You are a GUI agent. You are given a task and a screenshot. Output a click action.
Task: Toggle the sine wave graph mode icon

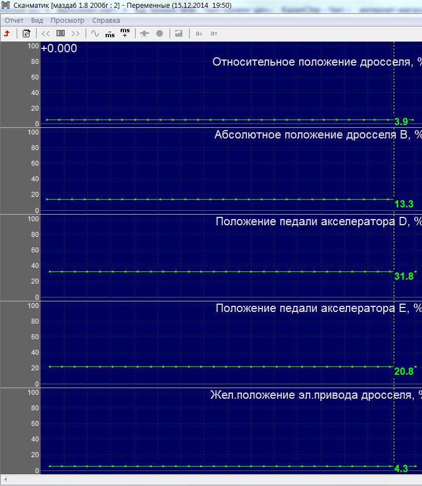click(x=95, y=33)
